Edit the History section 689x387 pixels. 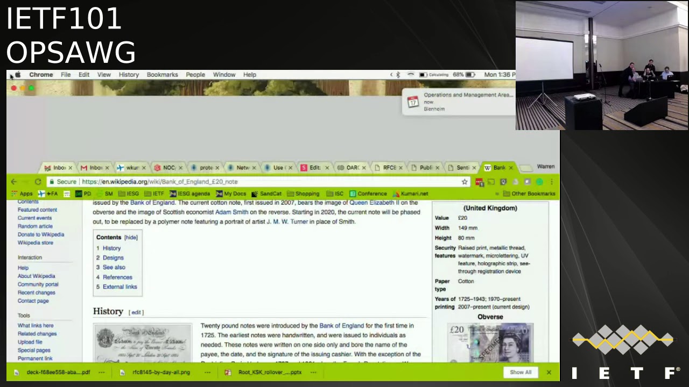click(x=136, y=312)
